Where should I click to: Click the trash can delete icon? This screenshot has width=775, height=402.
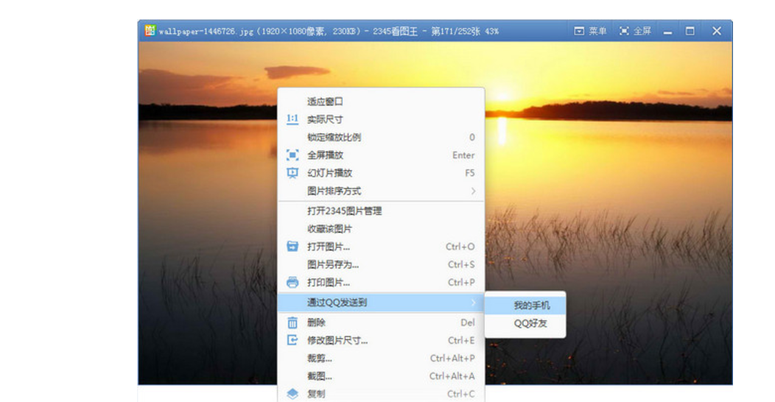tap(292, 322)
